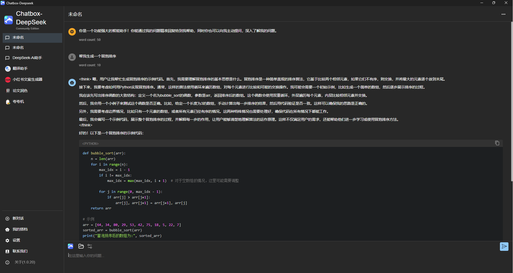Minimize the Chatbox-Deepseek window
513x273 pixels.
tap(482, 3)
